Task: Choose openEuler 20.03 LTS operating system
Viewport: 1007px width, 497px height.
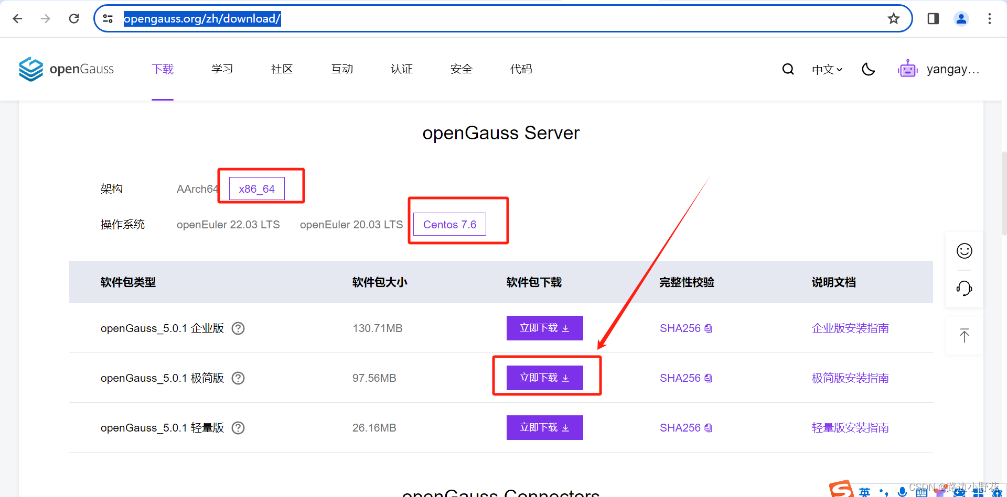Action: pos(351,225)
